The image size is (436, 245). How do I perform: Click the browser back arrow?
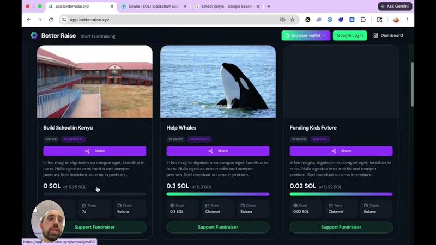29,20
